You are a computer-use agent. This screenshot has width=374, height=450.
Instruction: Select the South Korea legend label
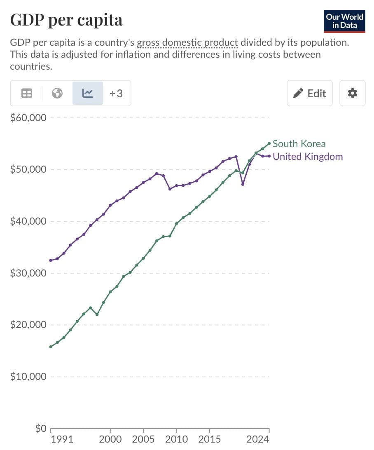click(299, 143)
